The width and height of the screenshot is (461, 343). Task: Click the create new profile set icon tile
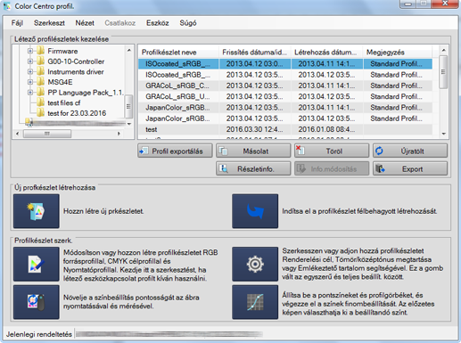[x=37, y=211]
